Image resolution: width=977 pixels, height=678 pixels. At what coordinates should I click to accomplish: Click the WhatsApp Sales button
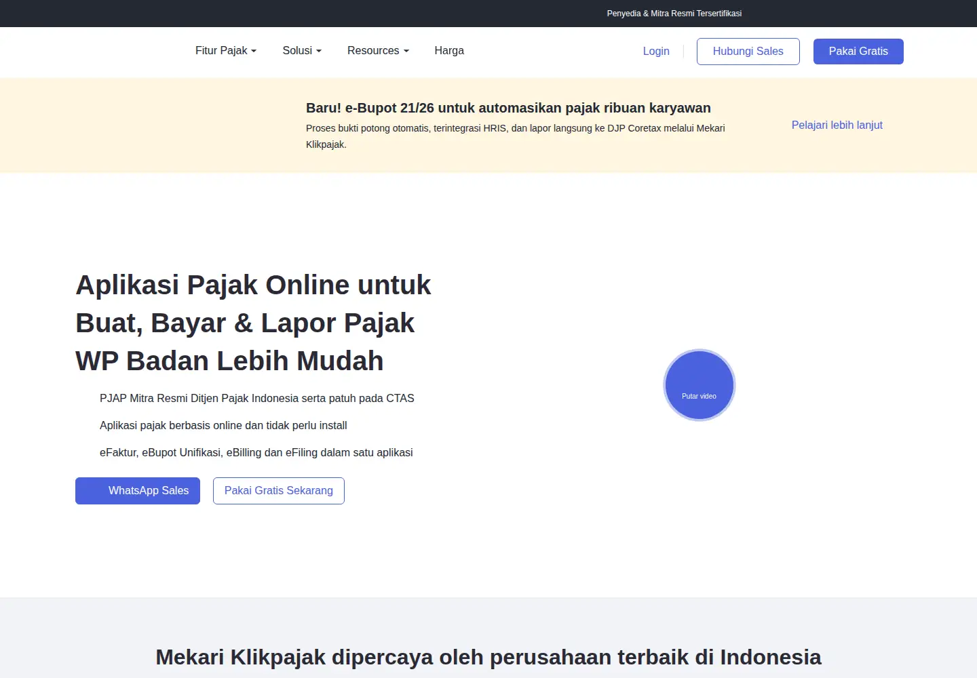[x=138, y=491]
